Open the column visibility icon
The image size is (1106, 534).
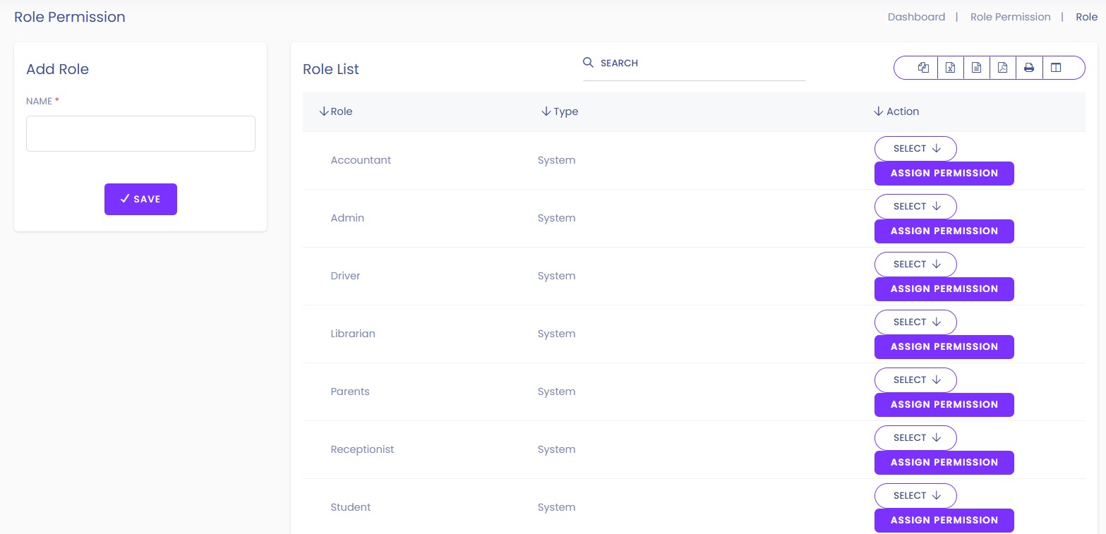(x=1056, y=68)
